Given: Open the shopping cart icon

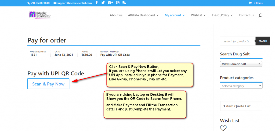Looking at the screenshot, I should pos(250,3).
